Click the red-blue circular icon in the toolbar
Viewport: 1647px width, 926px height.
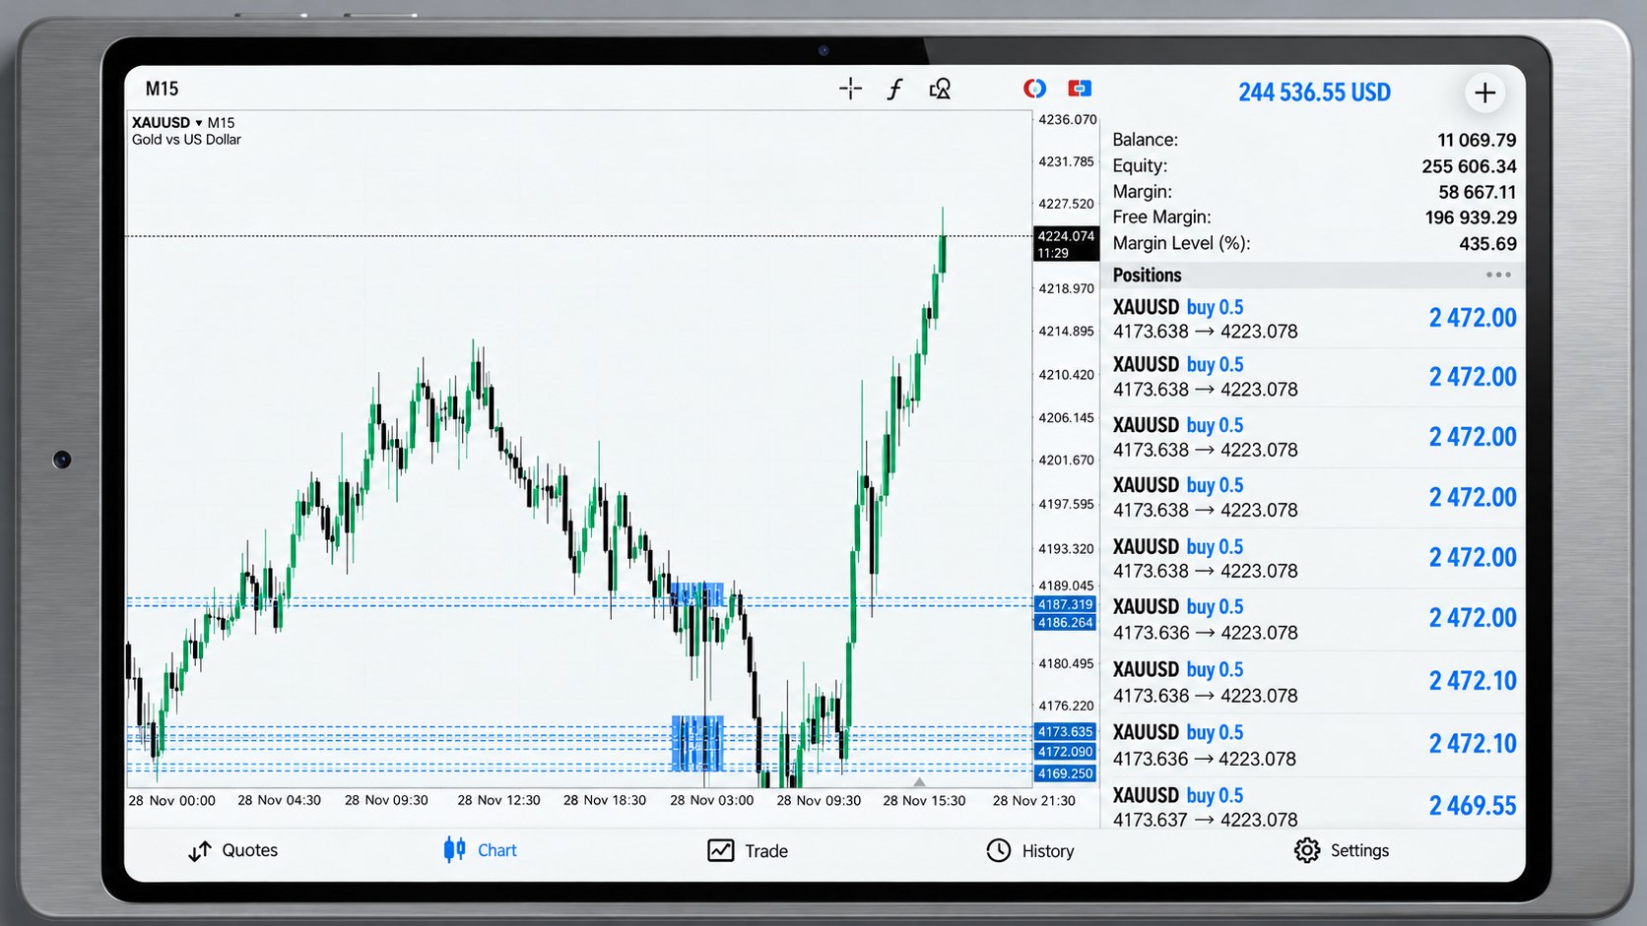click(1034, 89)
